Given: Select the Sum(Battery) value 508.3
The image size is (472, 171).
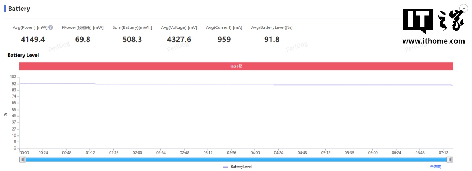Looking at the screenshot, I should (132, 39).
